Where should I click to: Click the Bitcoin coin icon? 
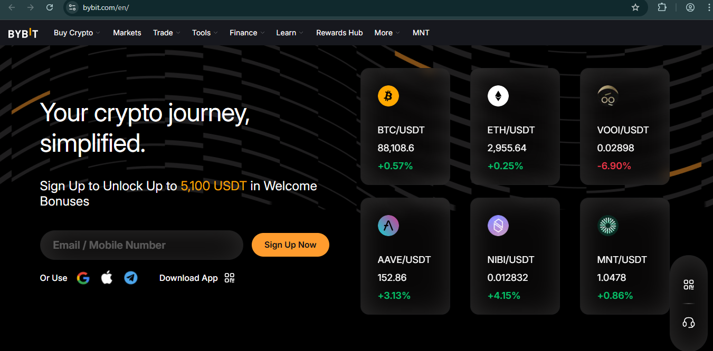click(x=388, y=96)
